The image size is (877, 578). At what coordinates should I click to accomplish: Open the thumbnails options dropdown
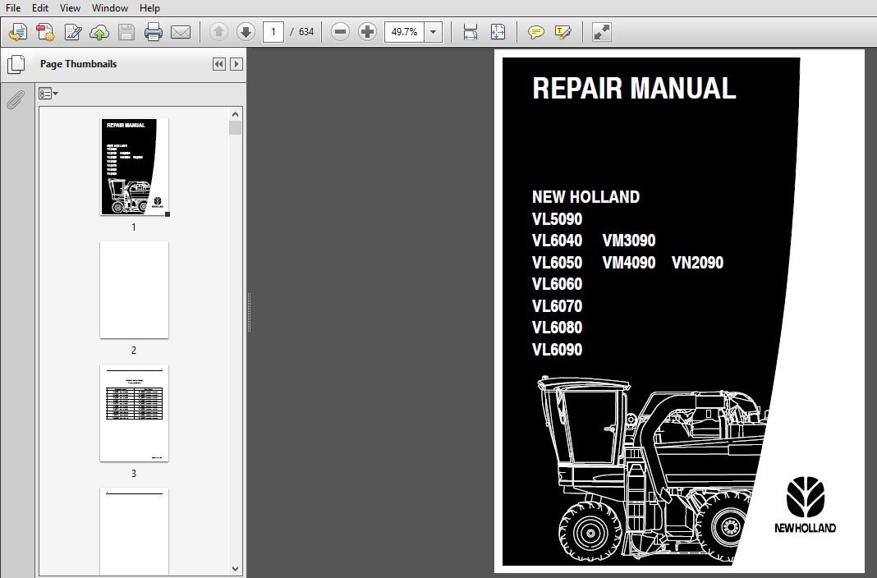pyautogui.click(x=48, y=94)
